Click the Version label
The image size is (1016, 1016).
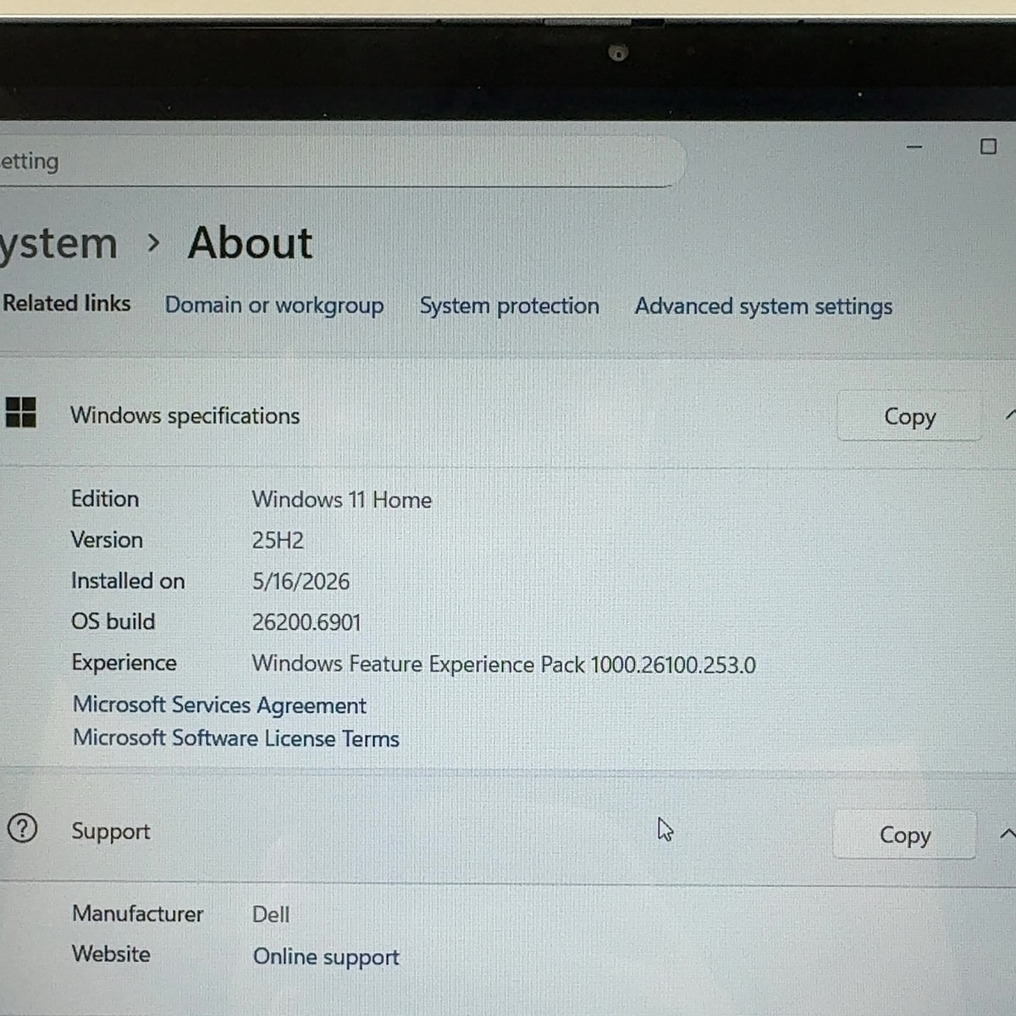pos(107,539)
